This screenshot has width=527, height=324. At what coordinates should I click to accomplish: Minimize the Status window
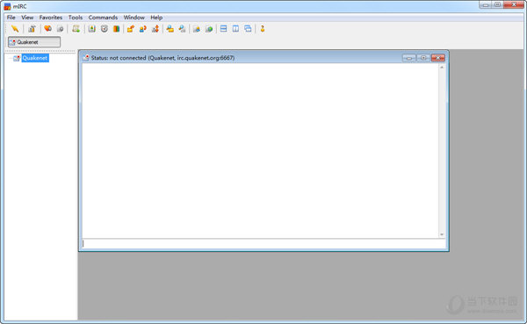(x=409, y=58)
